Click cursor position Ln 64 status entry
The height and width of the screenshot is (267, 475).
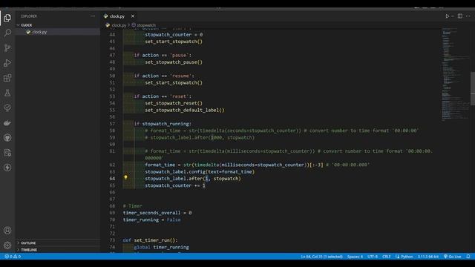point(321,257)
